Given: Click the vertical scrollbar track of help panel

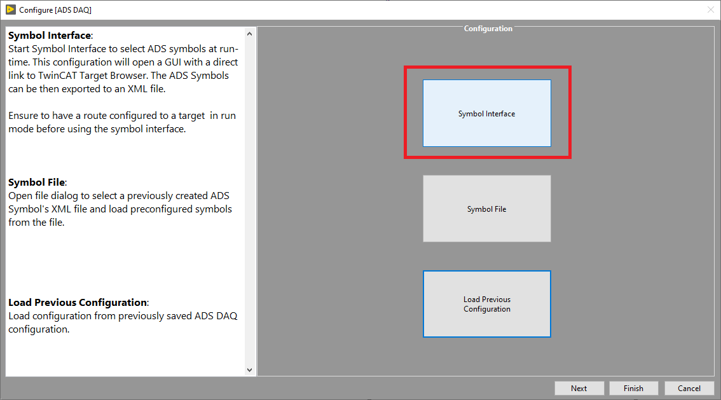Looking at the screenshot, I should pyautogui.click(x=250, y=202).
